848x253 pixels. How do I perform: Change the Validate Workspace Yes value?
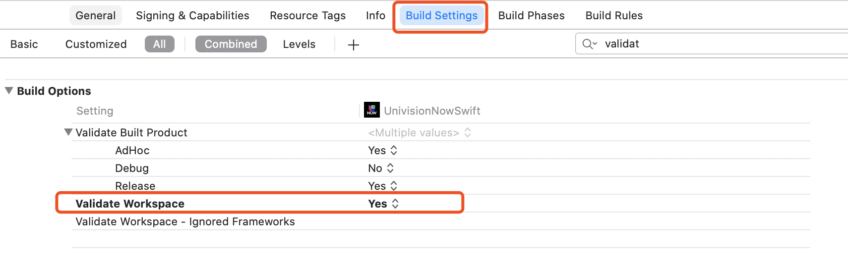click(383, 204)
